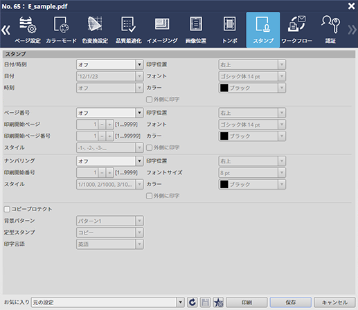
Task: Open the 日付 format dropdown showing '12/1/23
Action: 110,76
